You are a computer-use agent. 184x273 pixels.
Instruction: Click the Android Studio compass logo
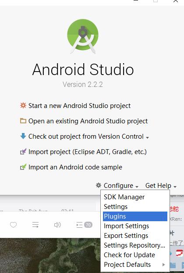point(83,36)
